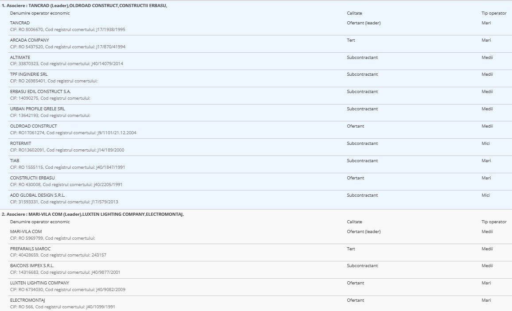Click TANCRAD's Ofertant (leader) quality value
Image resolution: width=512 pixels, height=311 pixels.
(364, 23)
